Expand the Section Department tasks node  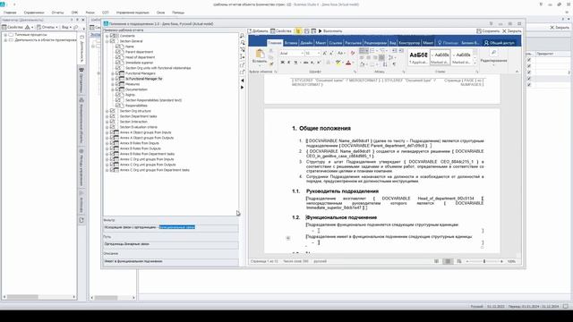[107, 116]
